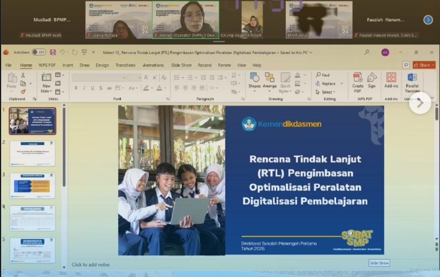Open the Arrange options
Image resolution: width=440 pixels, height=277 pixels.
[x=270, y=82]
